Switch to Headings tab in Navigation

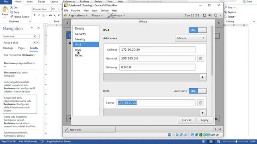tap(8, 48)
